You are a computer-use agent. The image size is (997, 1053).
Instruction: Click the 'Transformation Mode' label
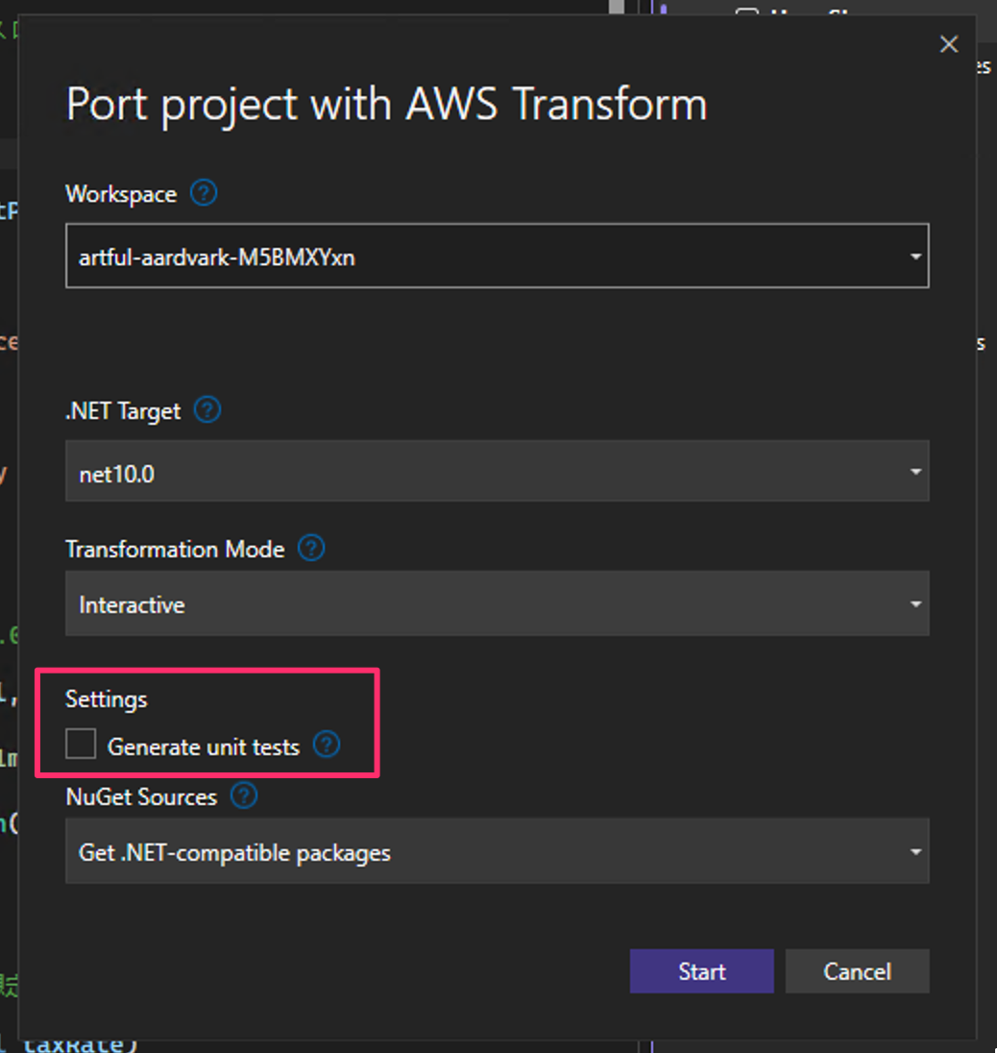pos(175,550)
